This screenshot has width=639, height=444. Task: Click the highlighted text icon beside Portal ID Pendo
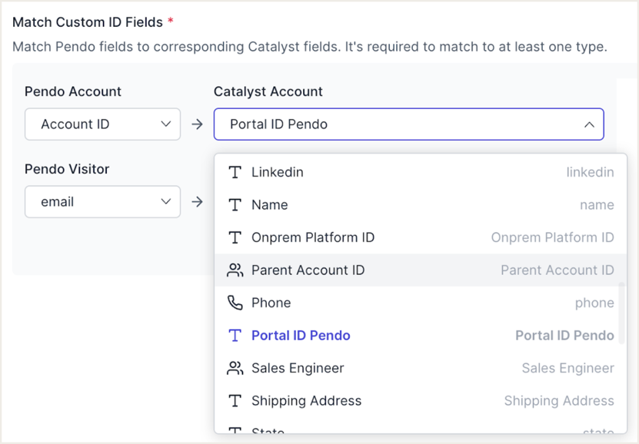(x=235, y=336)
